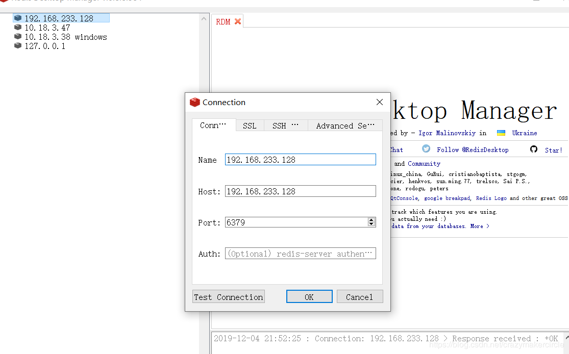569x354 pixels.
Task: Open the Advanced Se... tab
Action: (345, 125)
